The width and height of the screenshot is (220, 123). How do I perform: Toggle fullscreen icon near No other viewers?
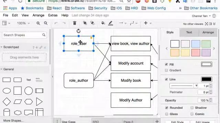pyautogui.click(x=206, y=24)
